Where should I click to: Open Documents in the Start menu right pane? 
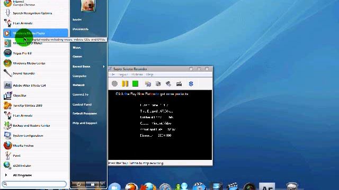coord(81,29)
